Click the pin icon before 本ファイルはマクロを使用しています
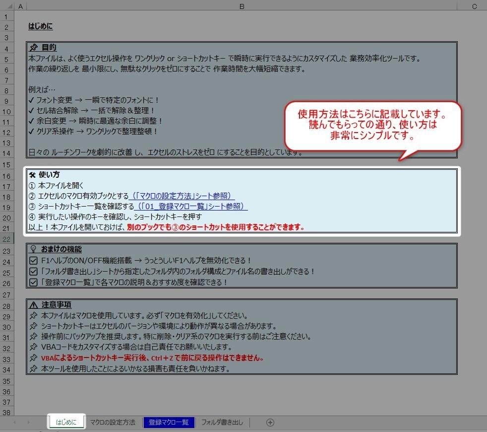The height and width of the screenshot is (432, 487). point(33,315)
